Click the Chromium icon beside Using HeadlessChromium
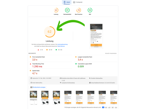Viewport: 146px width, 109px height. tap(90, 83)
